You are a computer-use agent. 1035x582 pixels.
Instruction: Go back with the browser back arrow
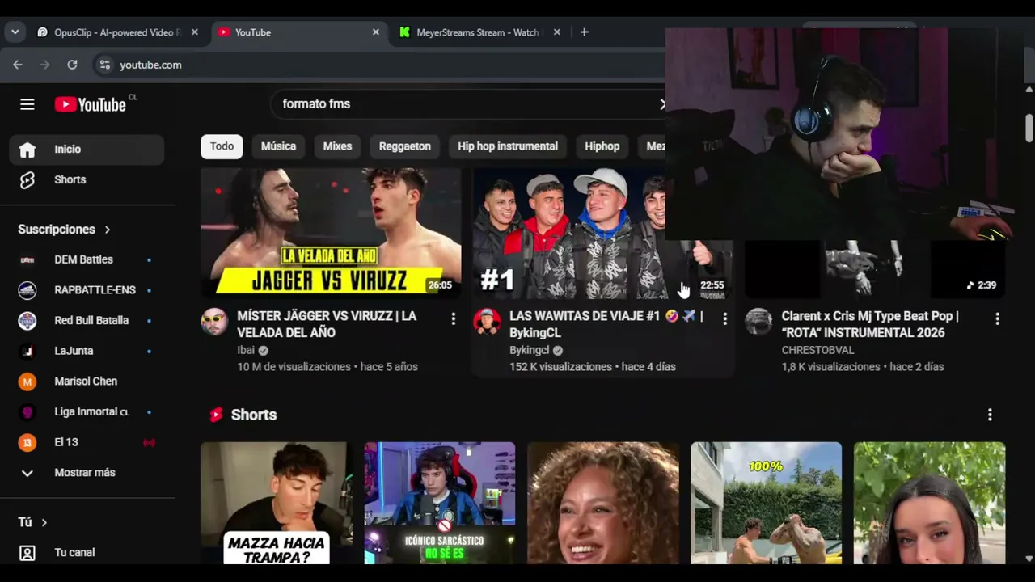click(18, 65)
